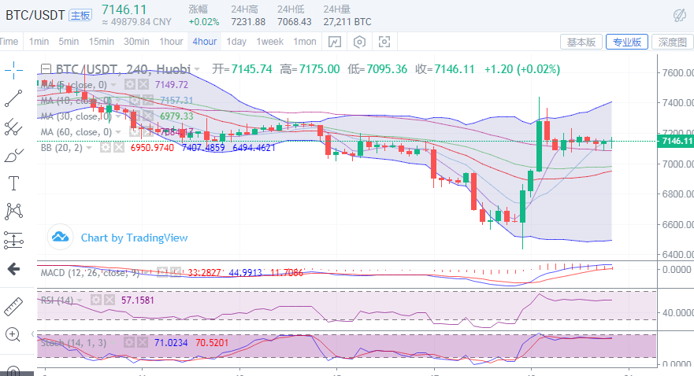This screenshot has width=694, height=376.
Task: Select the text annotation tool
Action: coord(13,183)
